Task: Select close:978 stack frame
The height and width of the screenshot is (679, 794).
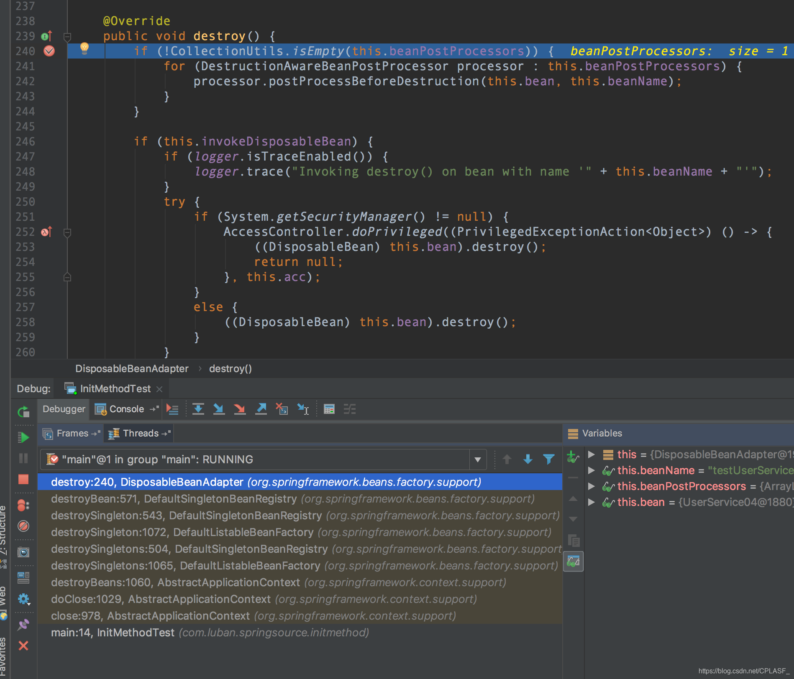Action: pyautogui.click(x=300, y=616)
